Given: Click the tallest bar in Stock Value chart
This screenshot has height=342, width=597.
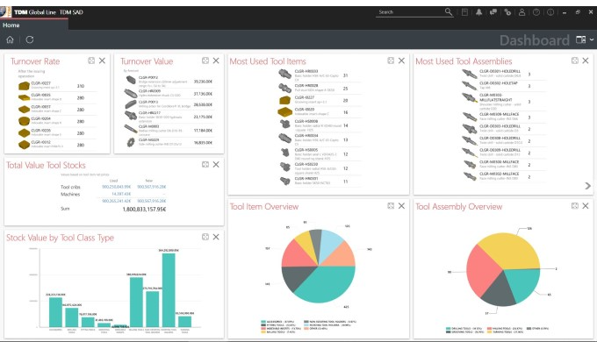Looking at the screenshot, I should coord(169,290).
